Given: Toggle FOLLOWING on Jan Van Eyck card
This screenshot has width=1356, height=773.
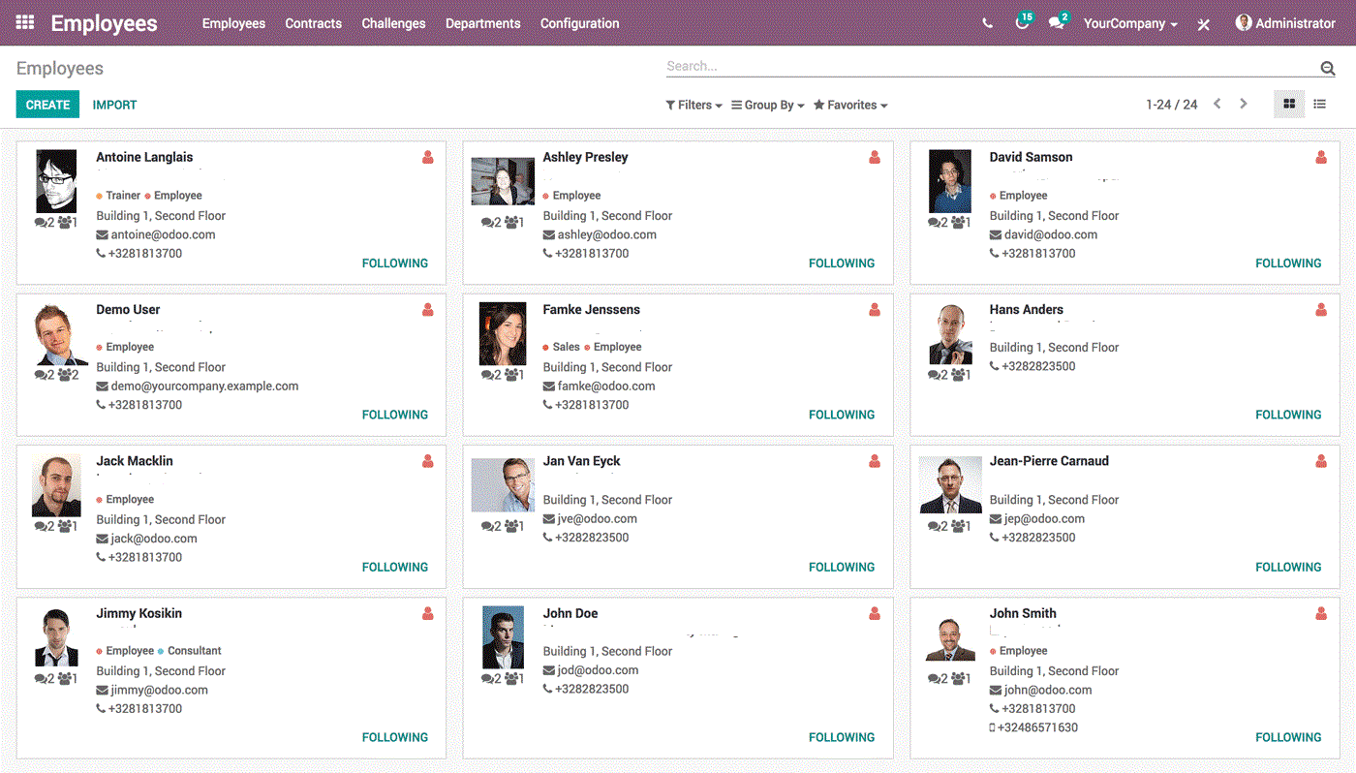Looking at the screenshot, I should (842, 568).
